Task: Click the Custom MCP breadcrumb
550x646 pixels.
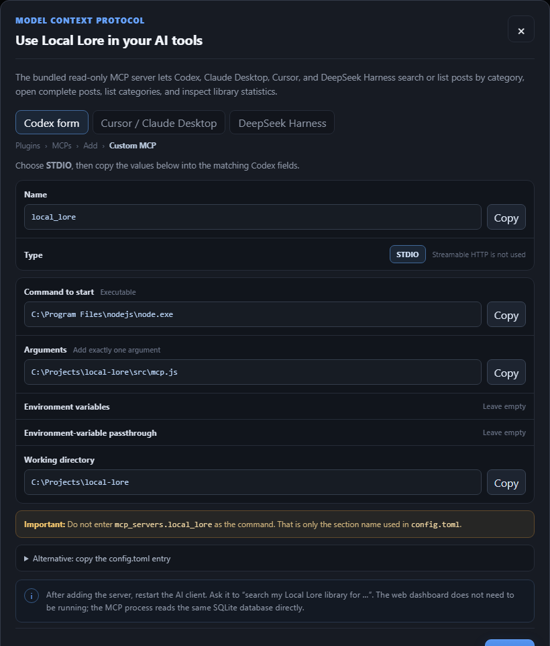Action: [132, 146]
